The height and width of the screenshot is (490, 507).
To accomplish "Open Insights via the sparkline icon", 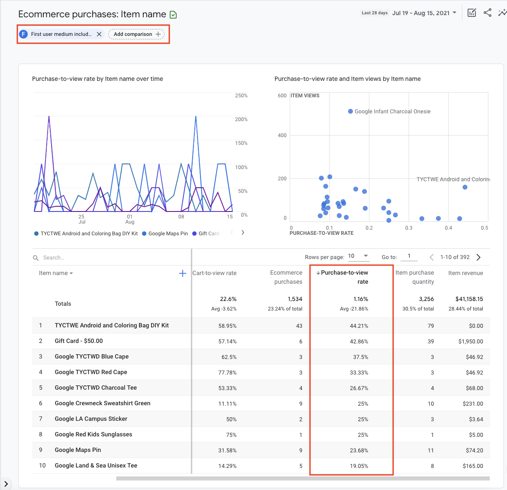I will (502, 13).
